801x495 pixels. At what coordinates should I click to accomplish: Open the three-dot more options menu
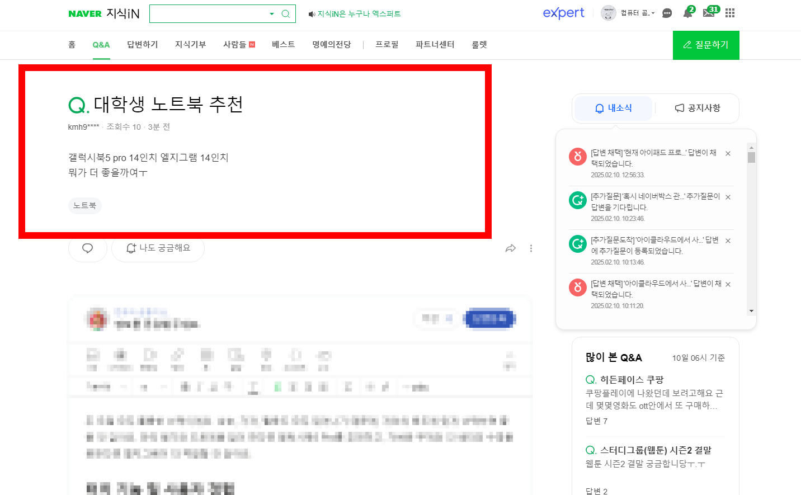(531, 248)
